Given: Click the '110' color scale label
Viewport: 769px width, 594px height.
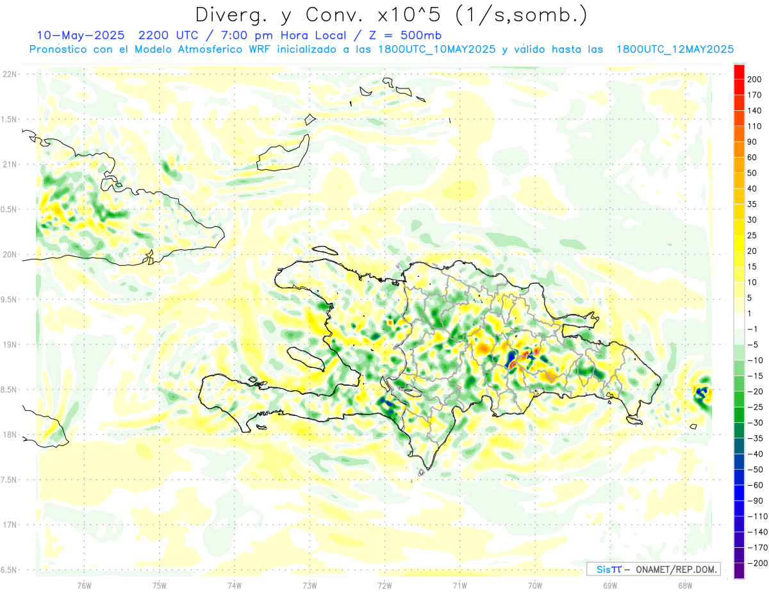Looking at the screenshot, I should pos(755,126).
